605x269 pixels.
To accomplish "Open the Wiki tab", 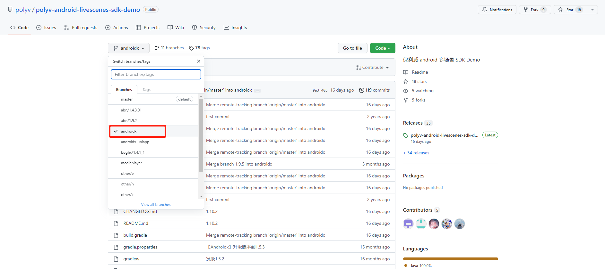I will point(176,28).
